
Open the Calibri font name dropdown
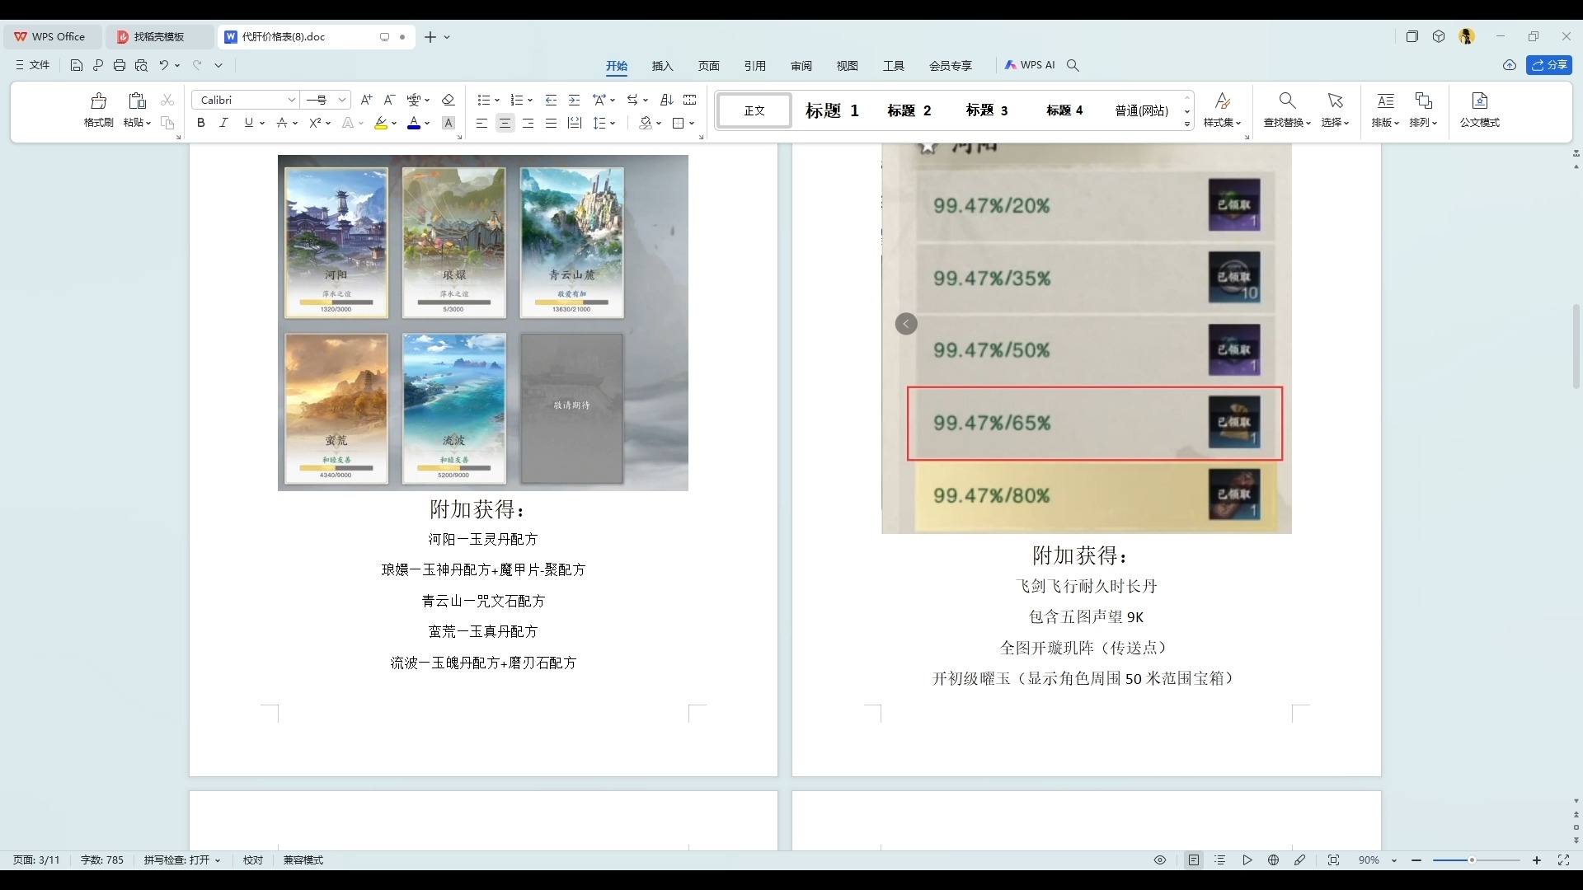[x=291, y=100]
